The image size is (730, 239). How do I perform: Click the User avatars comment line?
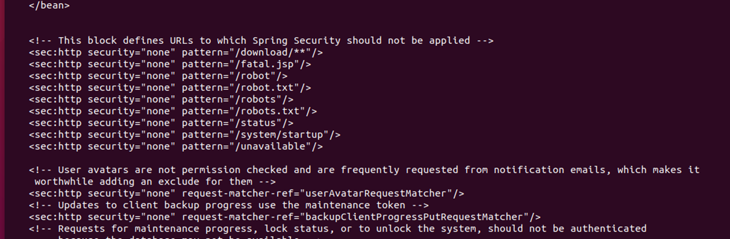click(x=364, y=170)
